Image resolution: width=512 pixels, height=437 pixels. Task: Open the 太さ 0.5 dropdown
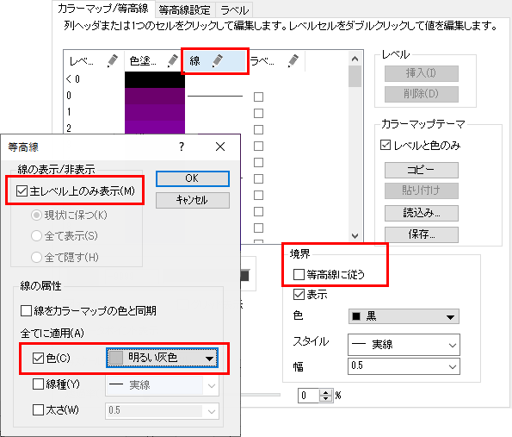[x=163, y=411]
